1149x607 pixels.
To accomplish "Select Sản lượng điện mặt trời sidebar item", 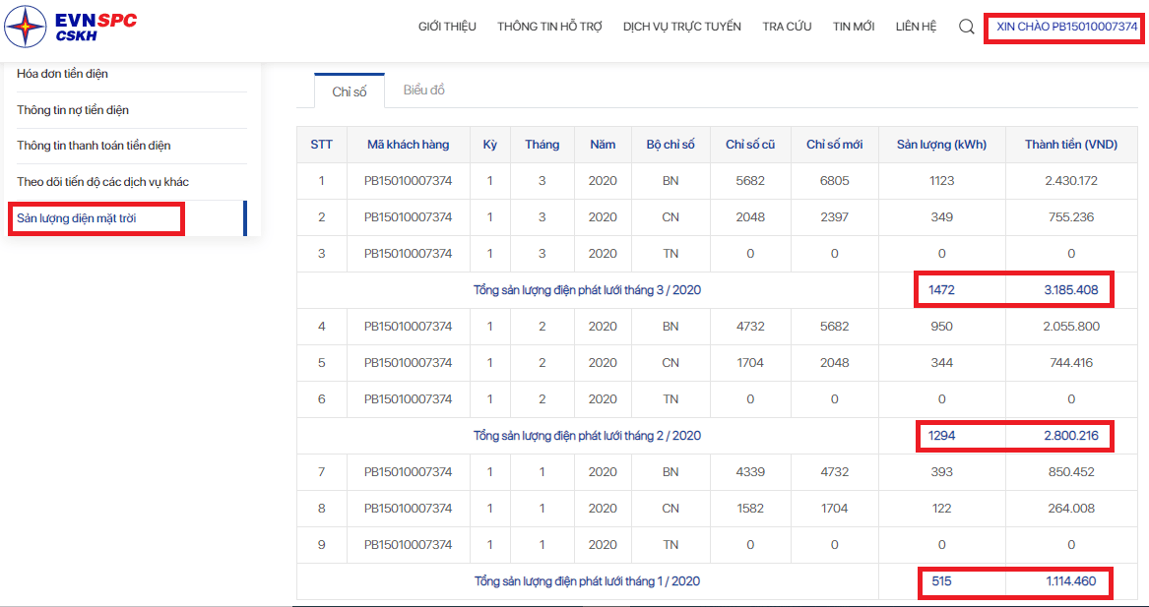I will [77, 218].
